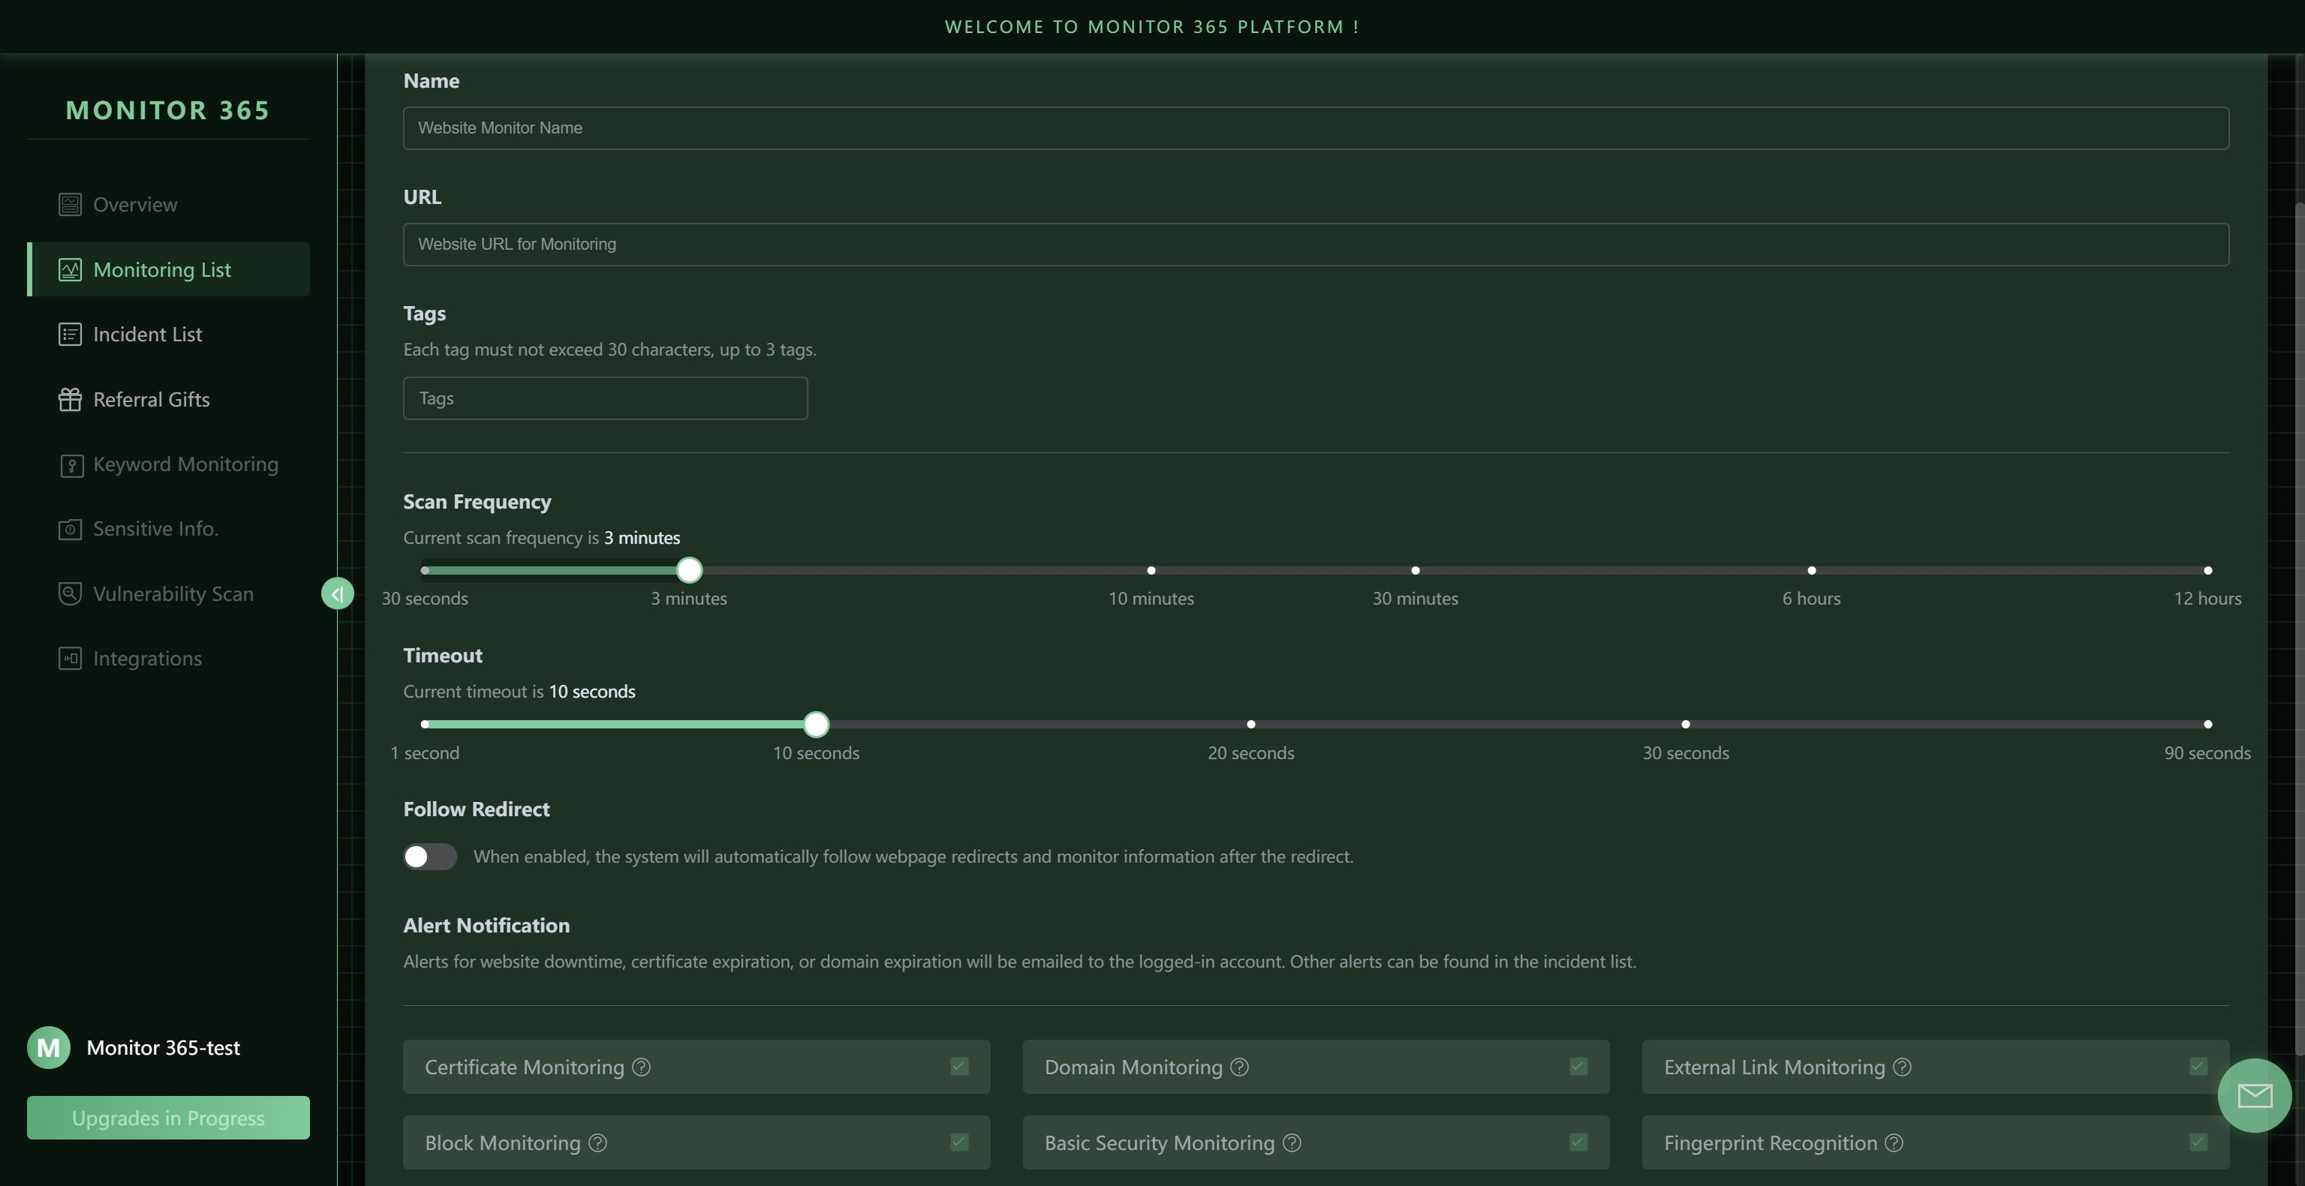The width and height of the screenshot is (2305, 1186).
Task: Show help for Domain Monitoring
Action: [1239, 1067]
